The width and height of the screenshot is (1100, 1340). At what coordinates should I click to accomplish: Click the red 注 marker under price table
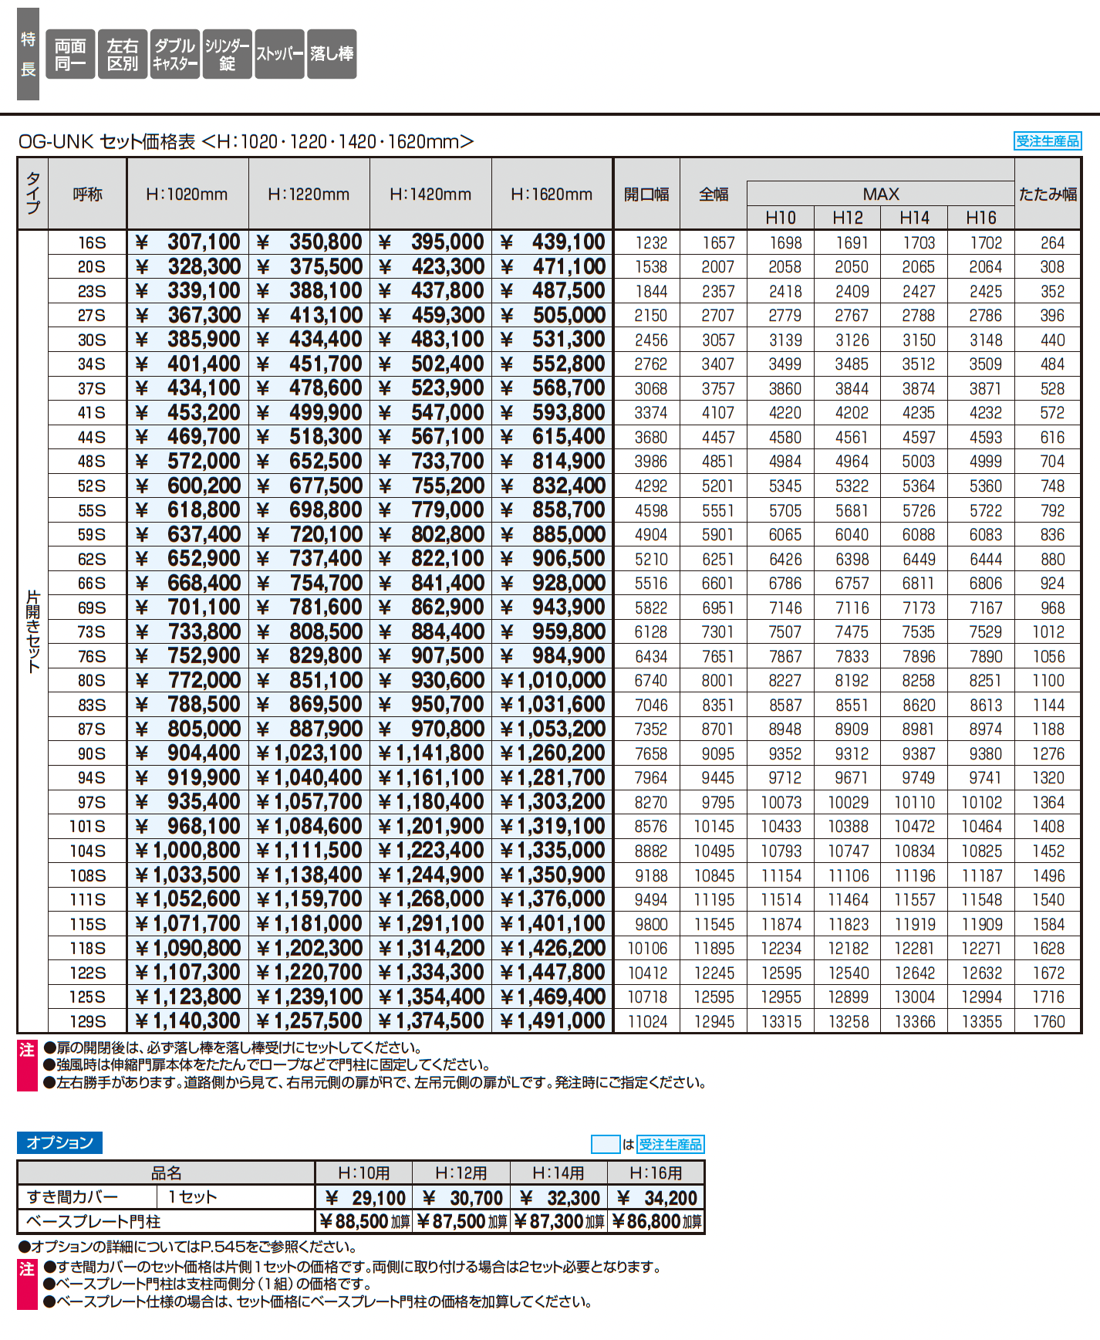[27, 1065]
